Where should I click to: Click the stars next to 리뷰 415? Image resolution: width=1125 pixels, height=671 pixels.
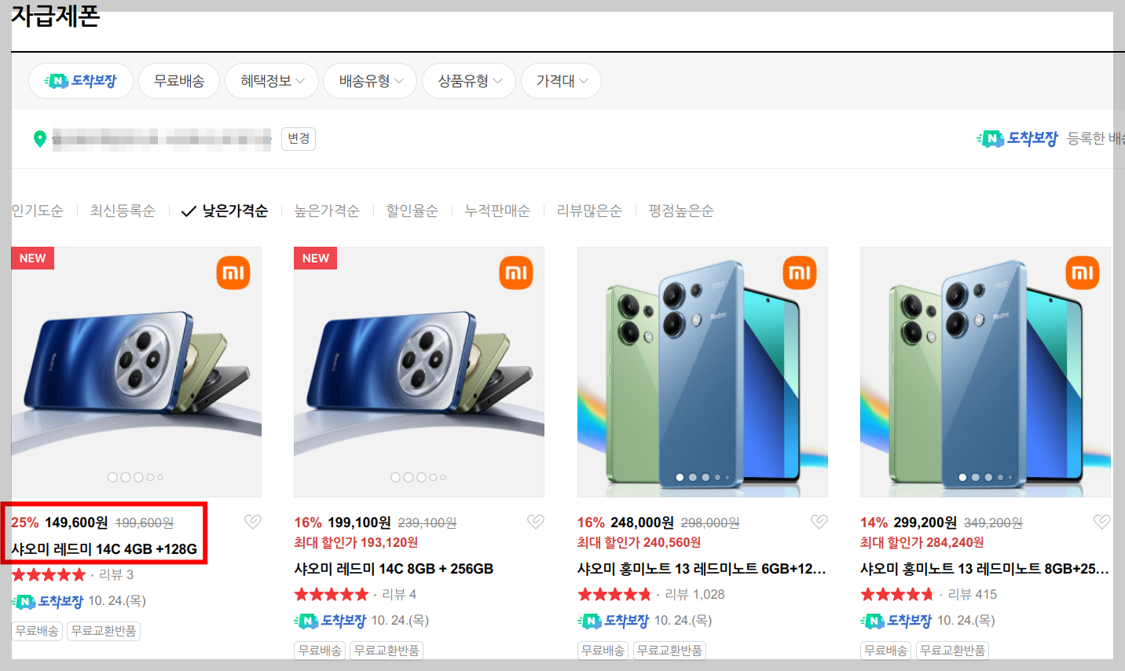[x=897, y=594]
